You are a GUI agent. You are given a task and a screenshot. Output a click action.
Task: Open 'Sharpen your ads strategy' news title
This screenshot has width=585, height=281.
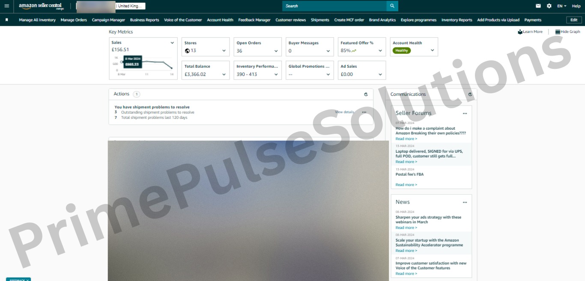[428, 220]
